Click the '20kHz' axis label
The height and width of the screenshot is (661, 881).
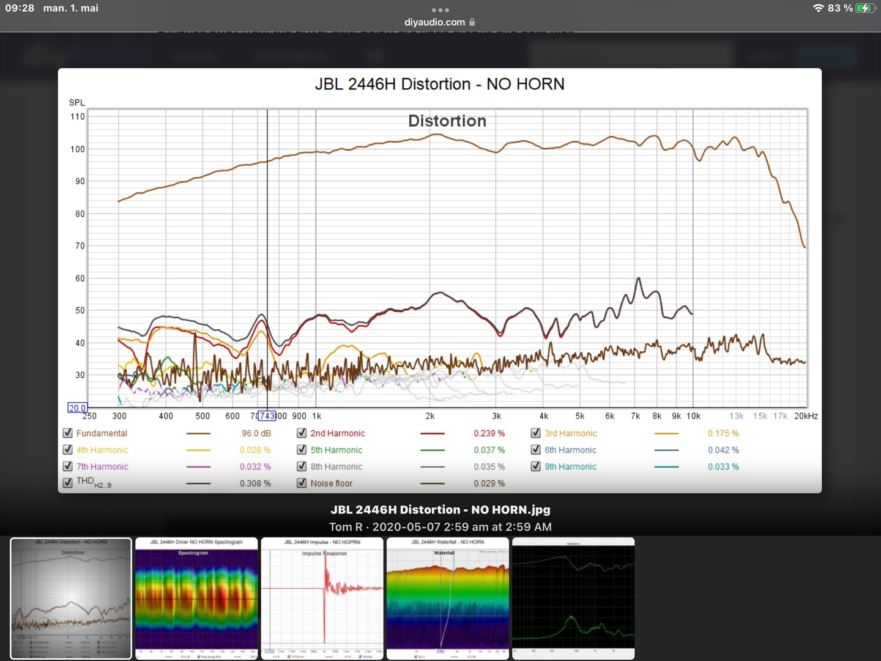coord(806,416)
